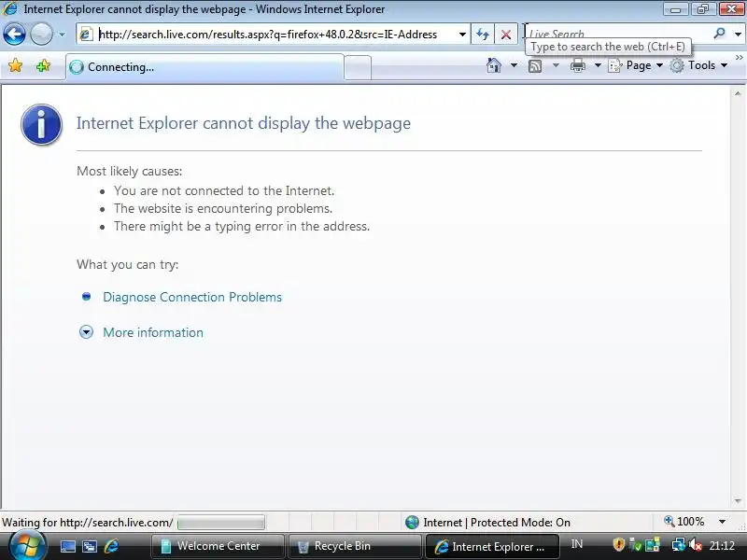The image size is (747, 560).
Task: Open the search provider options dropdown
Action: [x=738, y=34]
